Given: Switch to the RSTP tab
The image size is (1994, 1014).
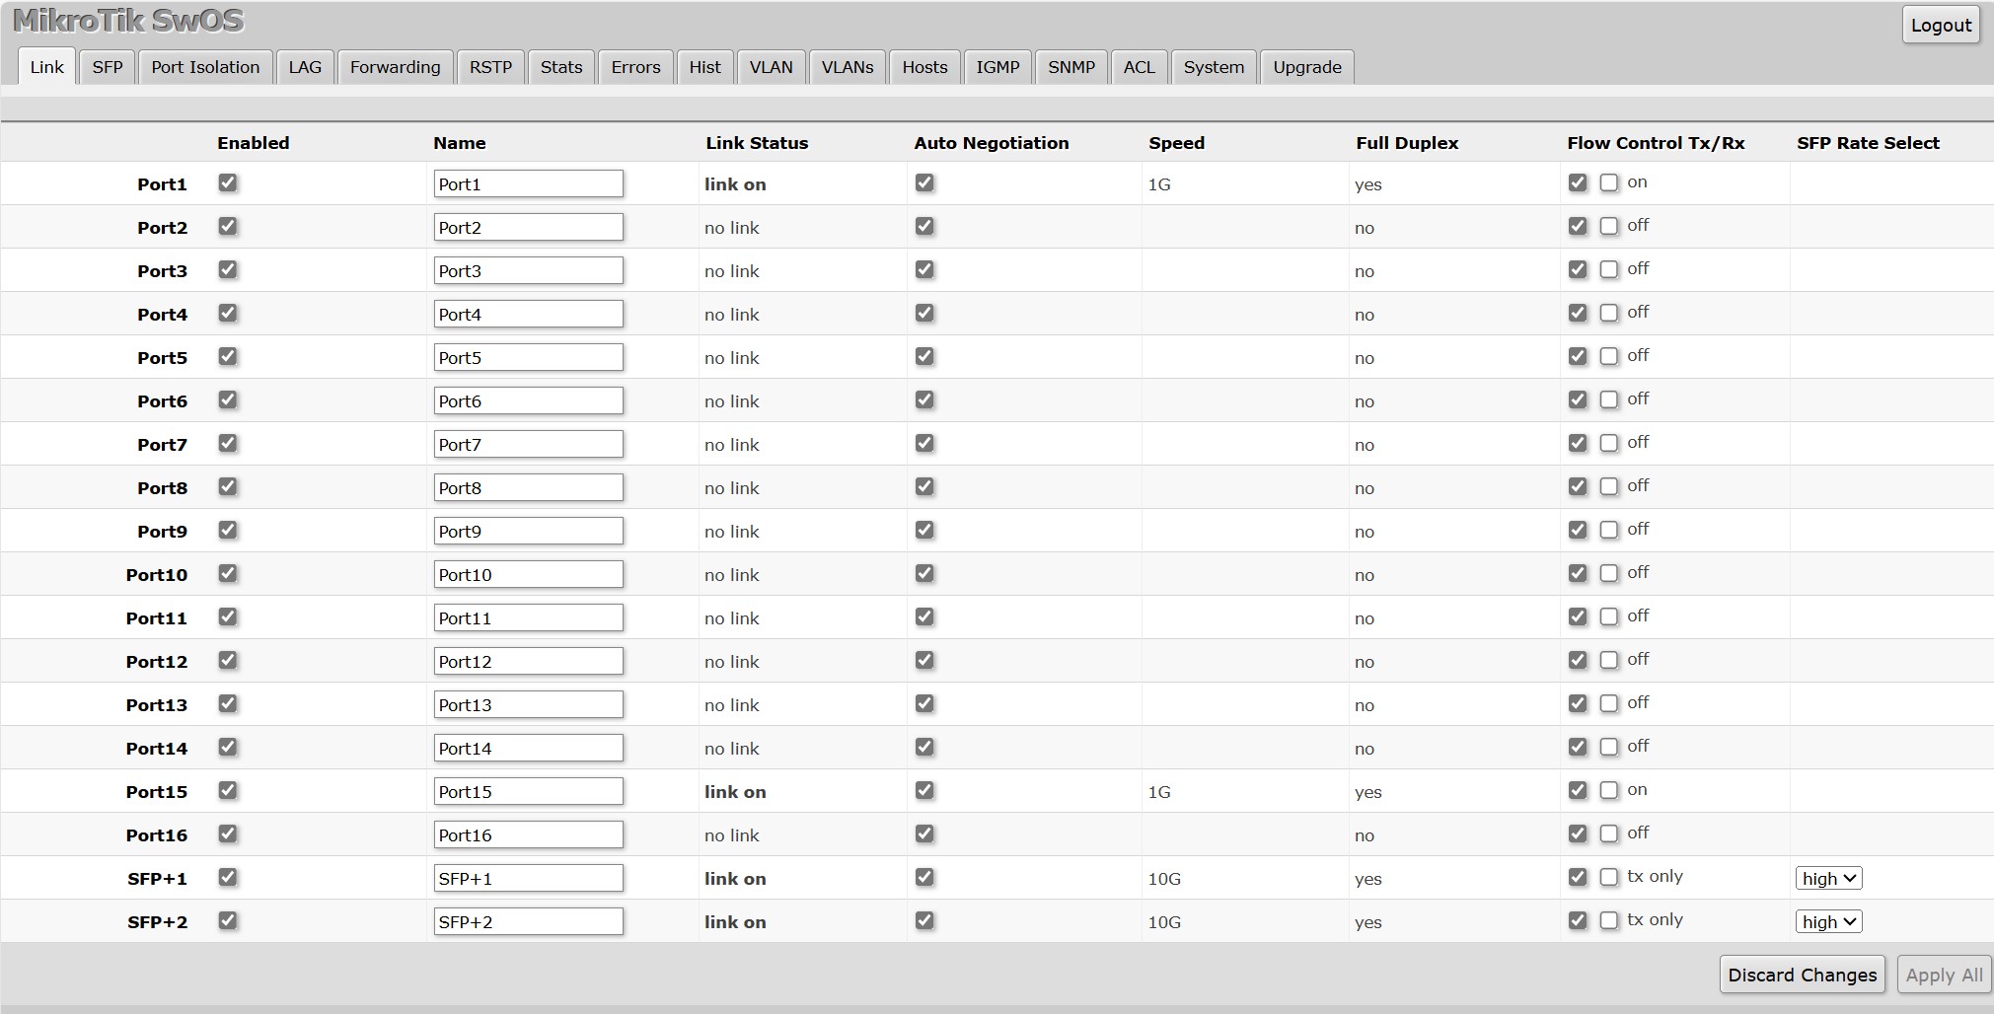Looking at the screenshot, I should pos(490,67).
